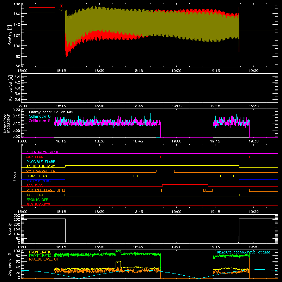Click the raised SAA_FLAG segment around 19:00
282x282 pixels.
pos(185,185)
